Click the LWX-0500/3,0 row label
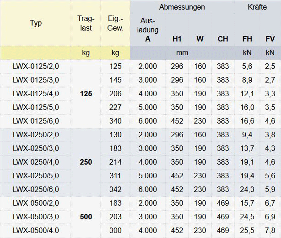Screen dimensions: 281x238 (36, 217)
